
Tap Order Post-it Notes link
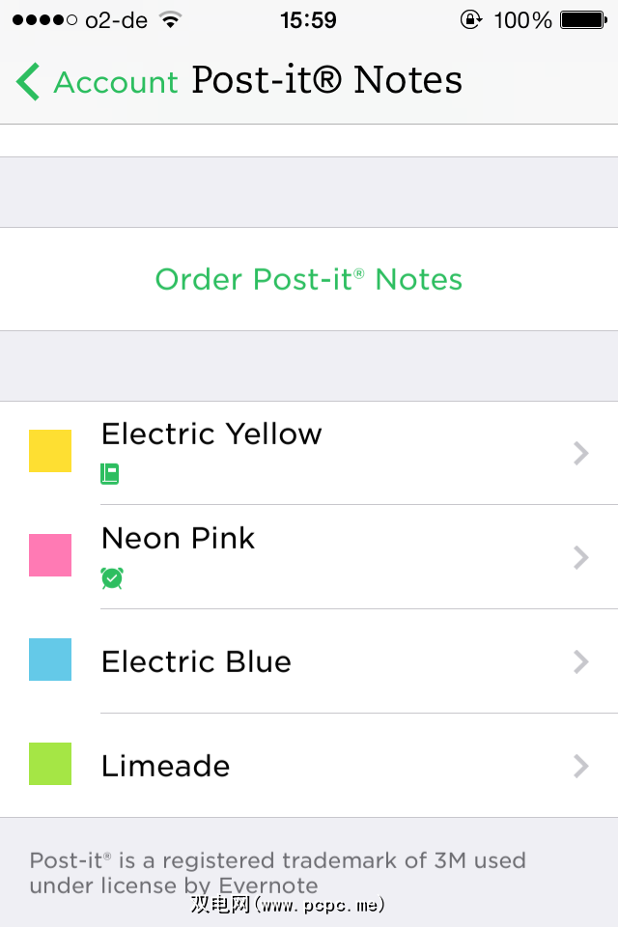point(309,280)
